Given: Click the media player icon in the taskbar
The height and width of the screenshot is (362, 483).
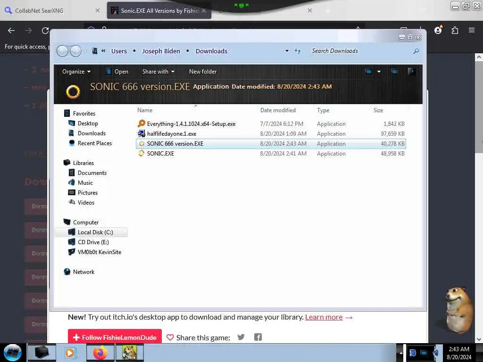Looking at the screenshot, I should tap(70, 353).
